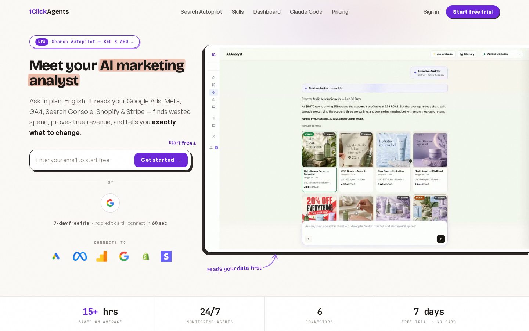
Task: Click the home icon in demo sidebar
Action: [x=213, y=78]
